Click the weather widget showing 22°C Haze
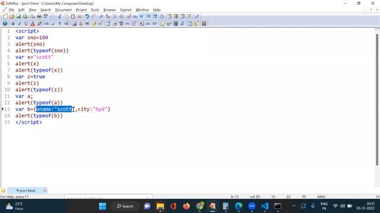The height and width of the screenshot is (213, 380). (14, 206)
